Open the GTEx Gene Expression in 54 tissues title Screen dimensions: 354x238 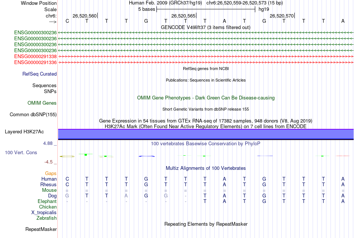click(x=206, y=121)
